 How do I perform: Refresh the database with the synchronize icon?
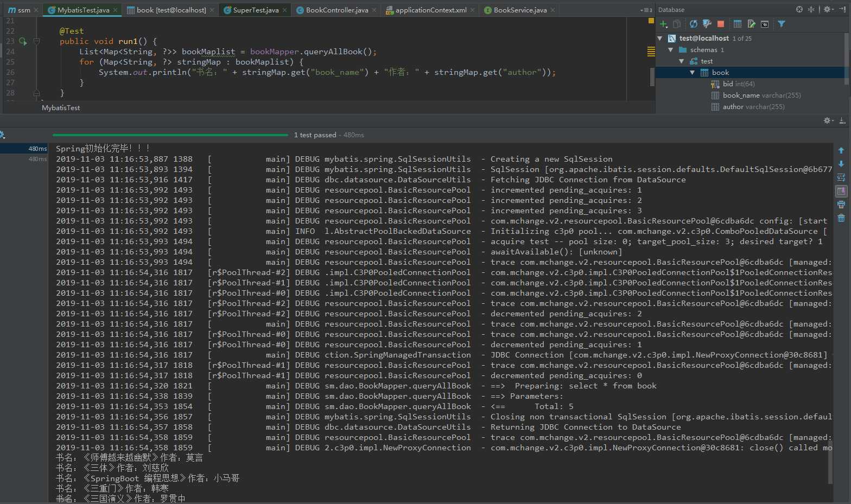point(694,24)
